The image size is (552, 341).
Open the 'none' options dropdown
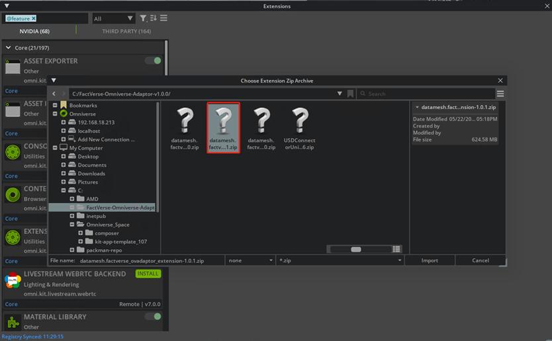click(x=250, y=260)
